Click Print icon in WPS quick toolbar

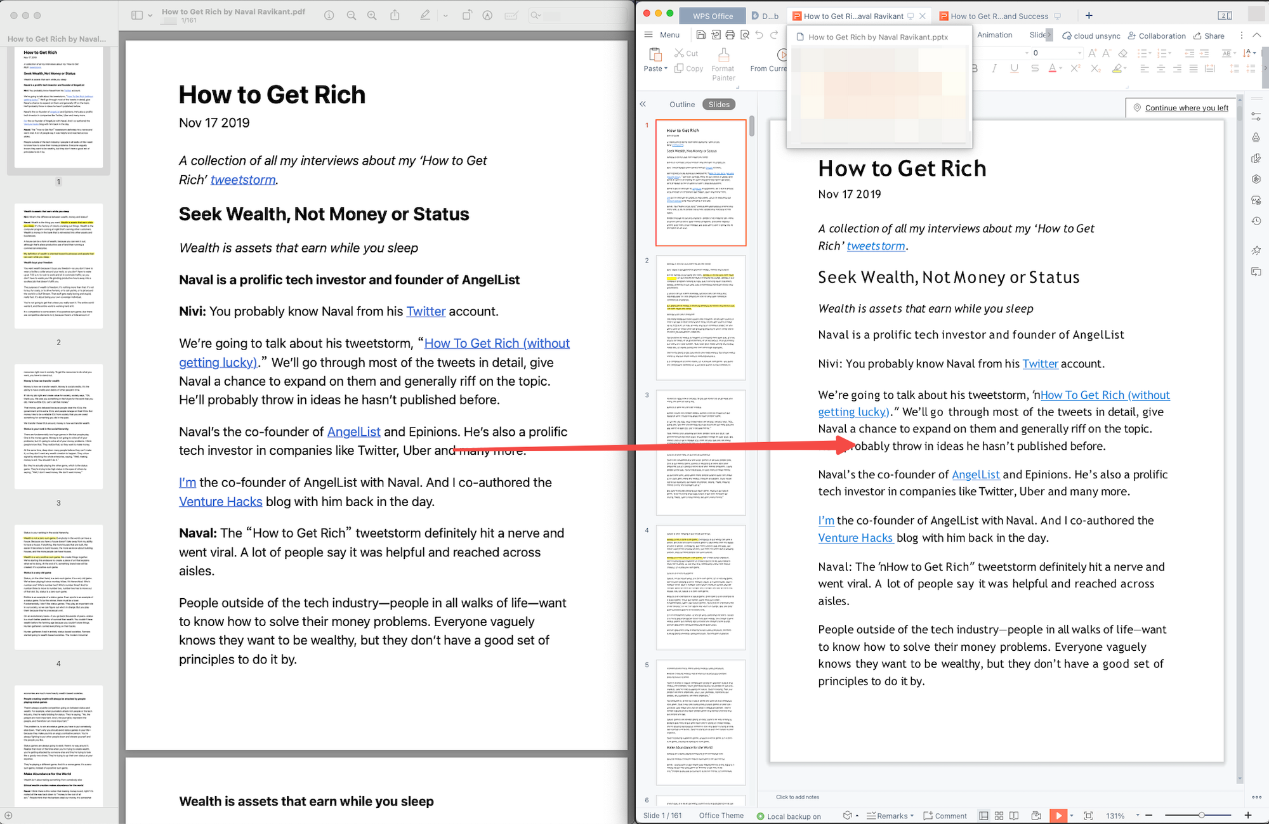point(730,35)
